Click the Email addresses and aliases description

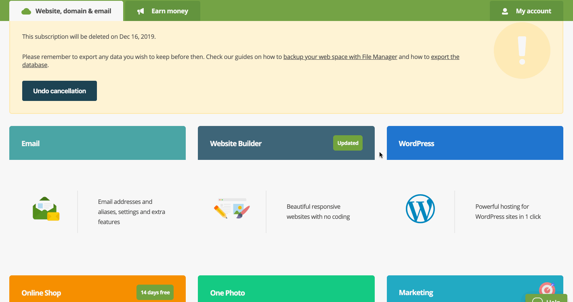132,212
